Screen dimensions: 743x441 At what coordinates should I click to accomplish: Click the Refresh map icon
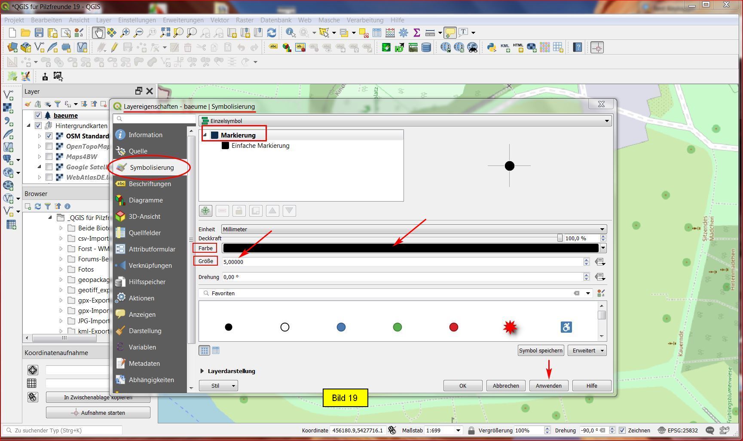[272, 33]
